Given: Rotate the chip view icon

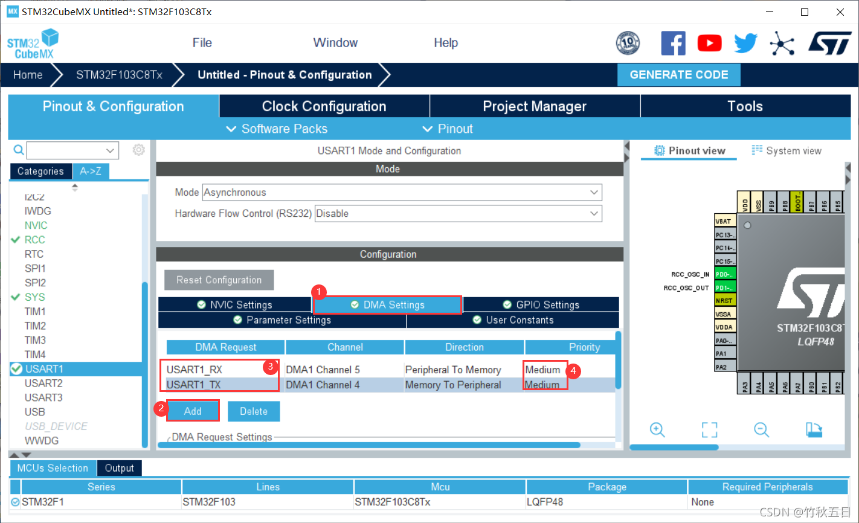Looking at the screenshot, I should point(814,429).
